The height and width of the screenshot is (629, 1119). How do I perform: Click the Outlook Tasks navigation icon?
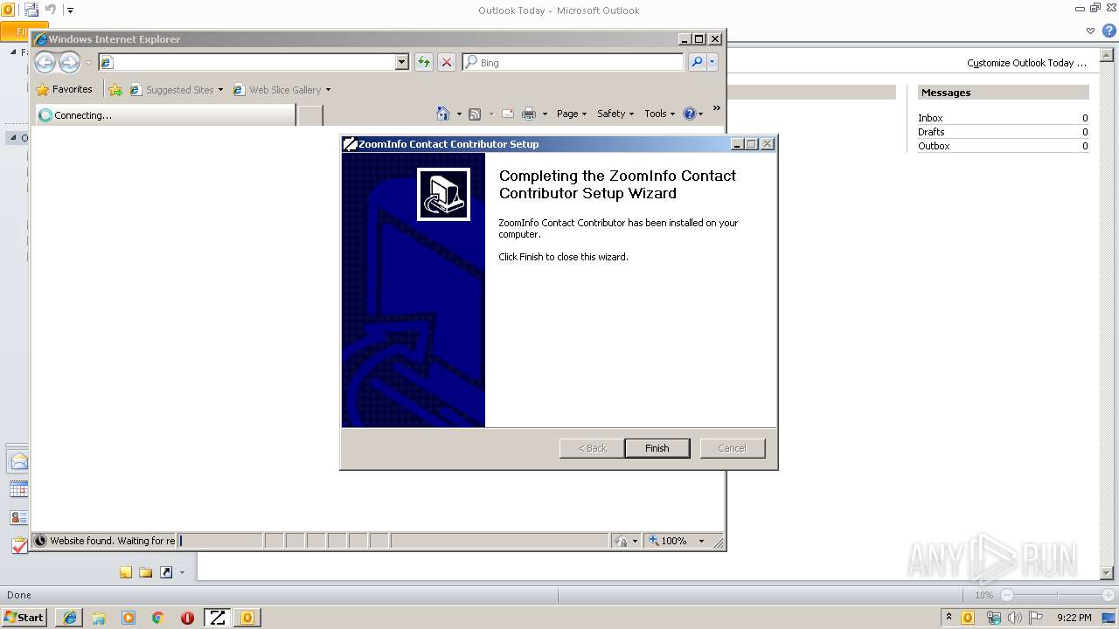point(18,545)
